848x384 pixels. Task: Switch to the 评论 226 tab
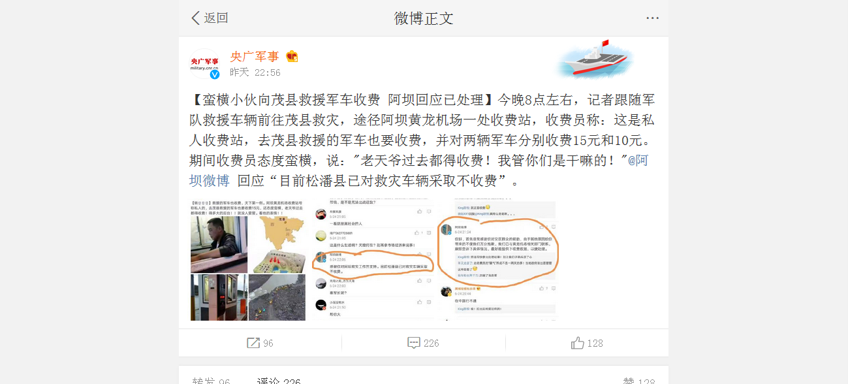pyautogui.click(x=279, y=380)
